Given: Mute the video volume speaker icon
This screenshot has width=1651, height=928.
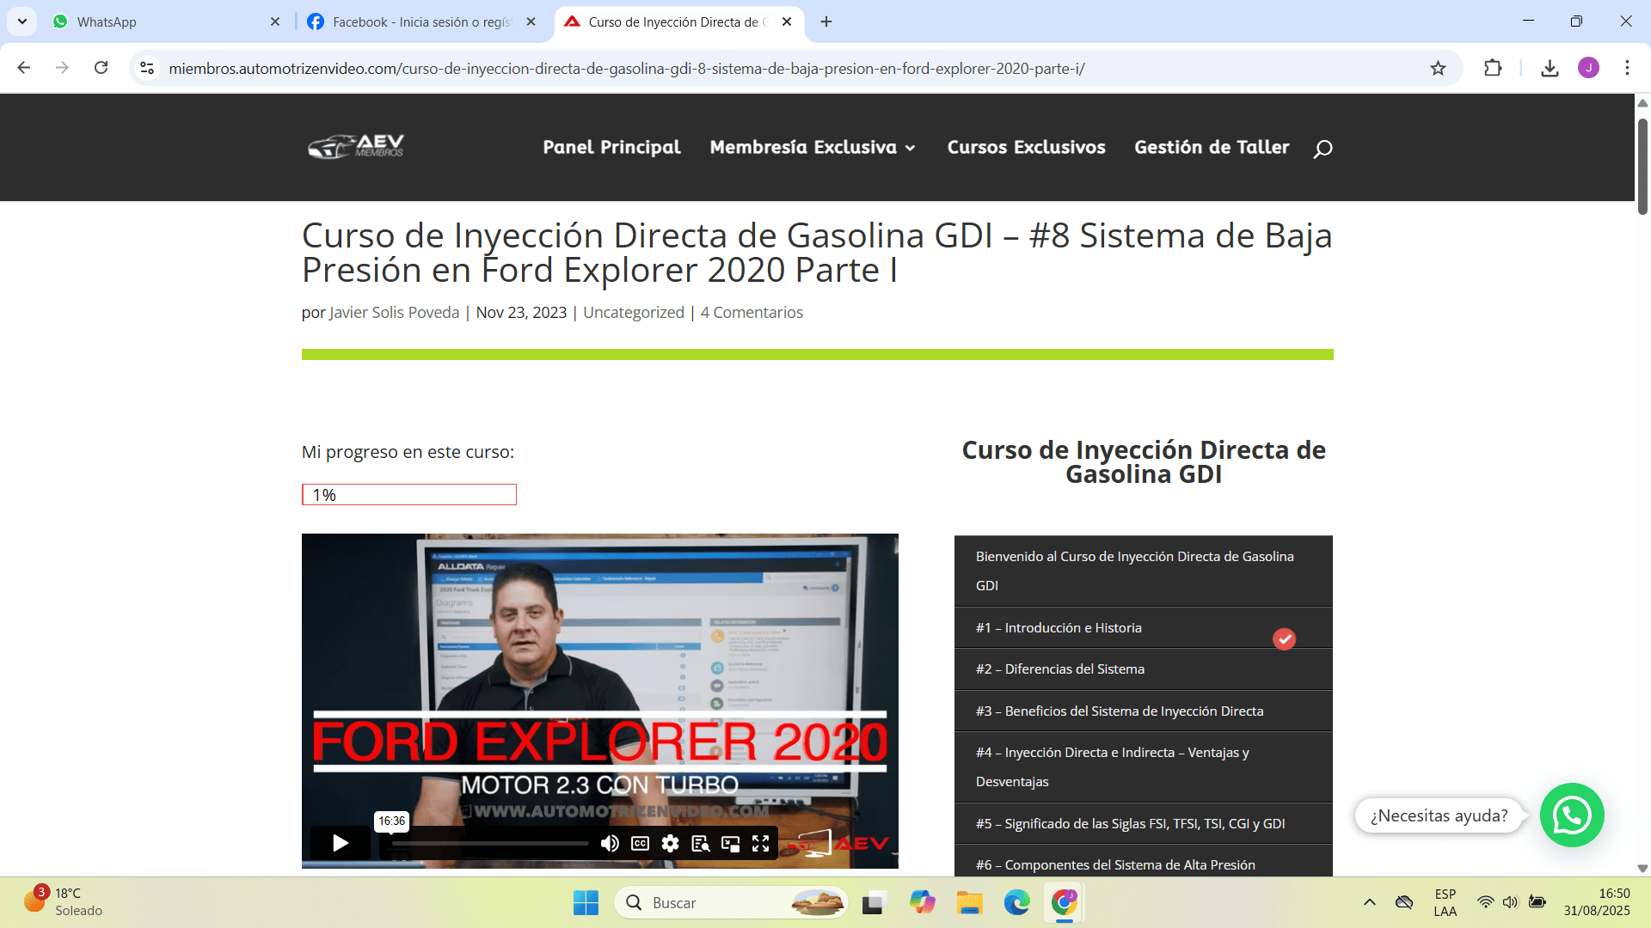Looking at the screenshot, I should (x=610, y=843).
